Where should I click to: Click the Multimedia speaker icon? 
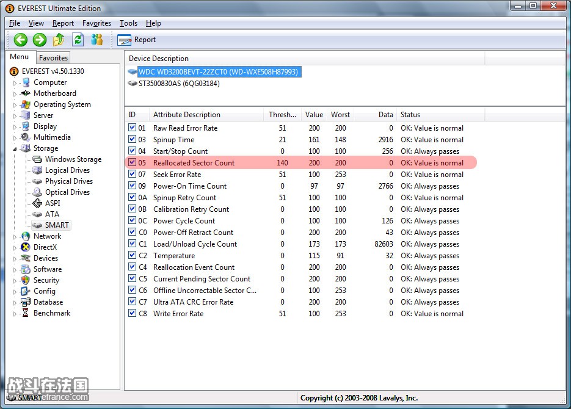(26, 137)
